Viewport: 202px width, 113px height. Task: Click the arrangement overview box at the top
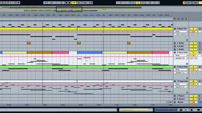[69, 9]
